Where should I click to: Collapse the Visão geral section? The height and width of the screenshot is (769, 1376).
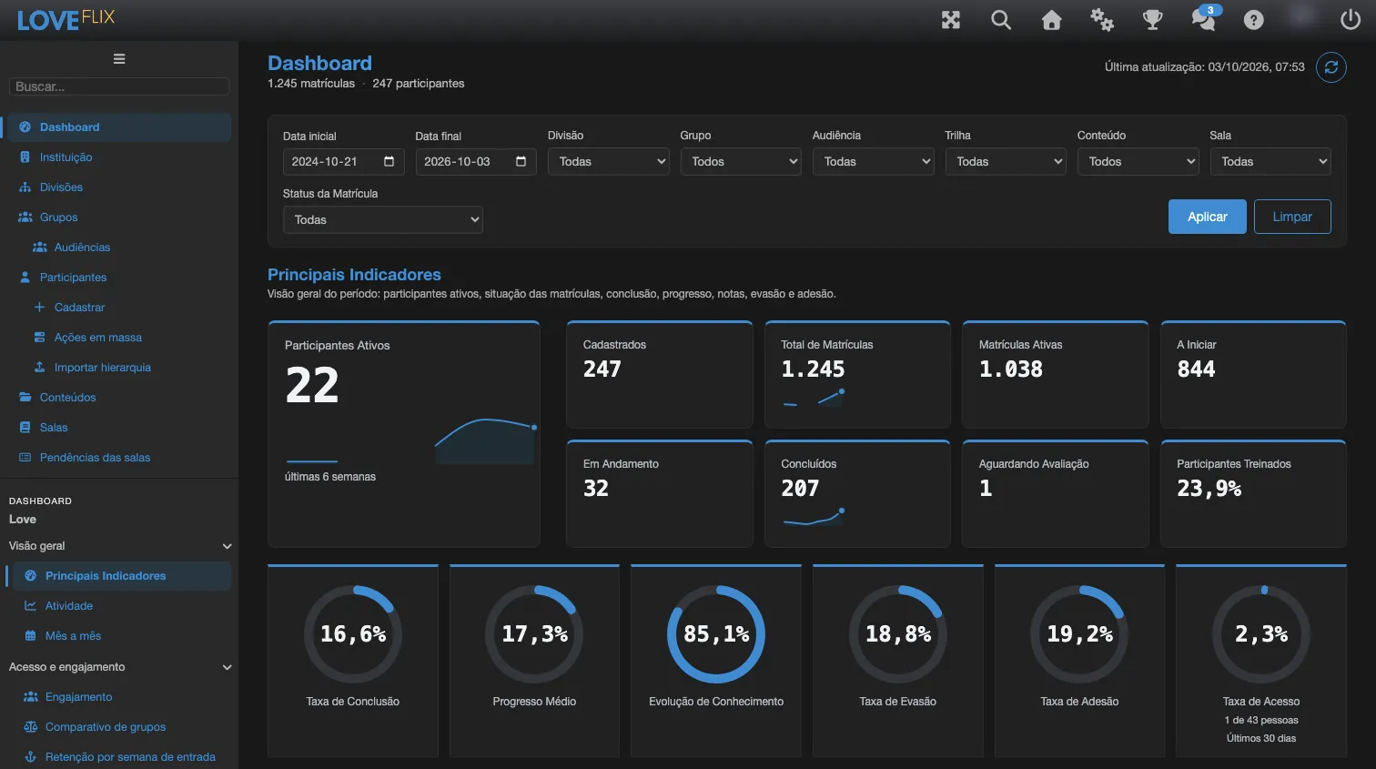[x=120, y=546]
